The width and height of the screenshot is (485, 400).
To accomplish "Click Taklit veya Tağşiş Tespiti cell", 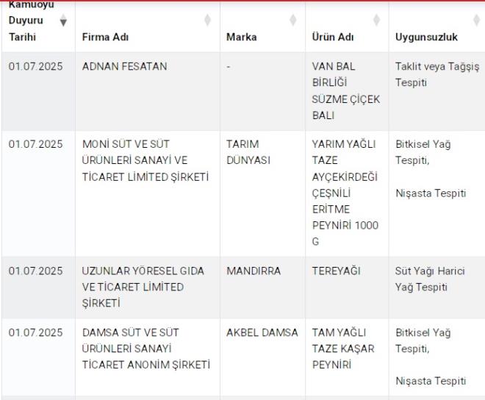I will pos(436,74).
